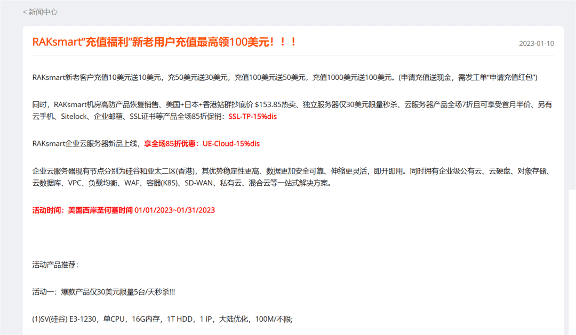576x335 pixels.
Task: Click the line starting 云手机、Sitelock、企业邮箱
Action: (154, 117)
